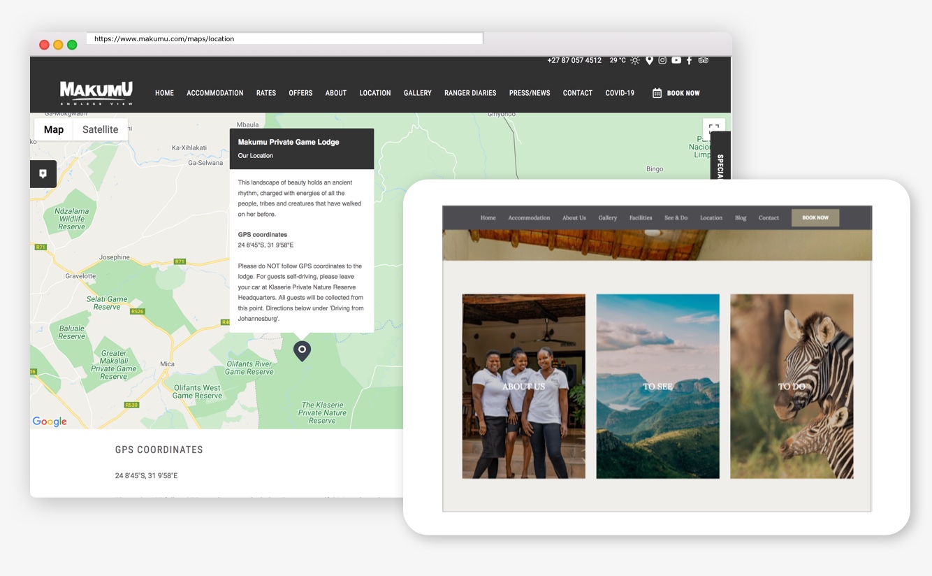The height and width of the screenshot is (576, 932).
Task: Click the map marker pin for lodge
Action: point(302,350)
